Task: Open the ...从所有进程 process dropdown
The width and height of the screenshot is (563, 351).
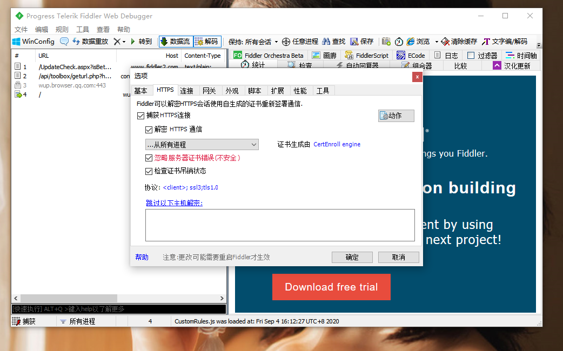Action: (x=254, y=144)
